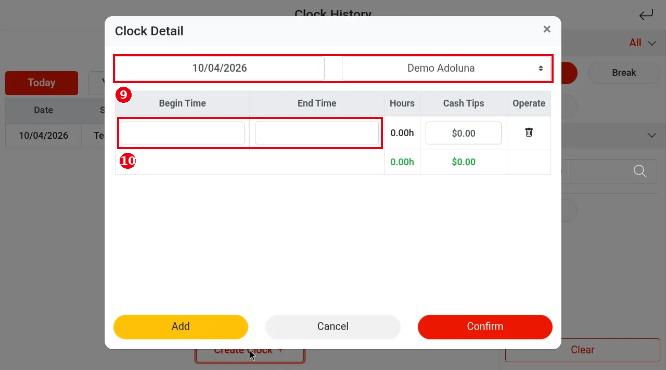The width and height of the screenshot is (666, 370).
Task: Expand the All filter dropdown
Action: (643, 43)
